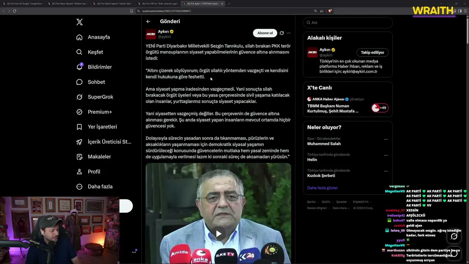The height and width of the screenshot is (264, 469).
Task: Launch SuperGrok from the sidebar
Action: coord(95,97)
